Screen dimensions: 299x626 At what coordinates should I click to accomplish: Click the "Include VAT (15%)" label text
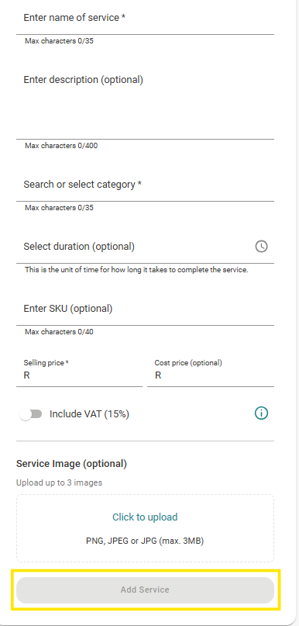click(x=89, y=414)
